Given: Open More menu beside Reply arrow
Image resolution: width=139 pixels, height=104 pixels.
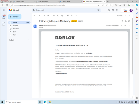Looking at the screenshot, I should 129,26.
